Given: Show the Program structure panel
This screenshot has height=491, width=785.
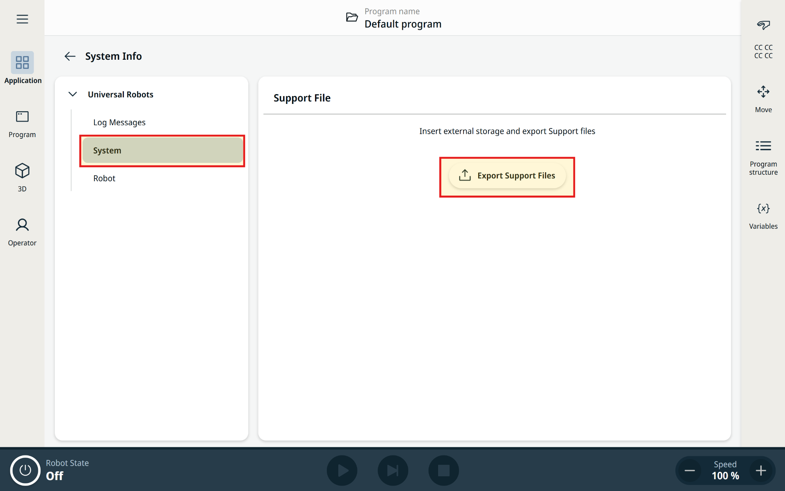Looking at the screenshot, I should (763, 157).
